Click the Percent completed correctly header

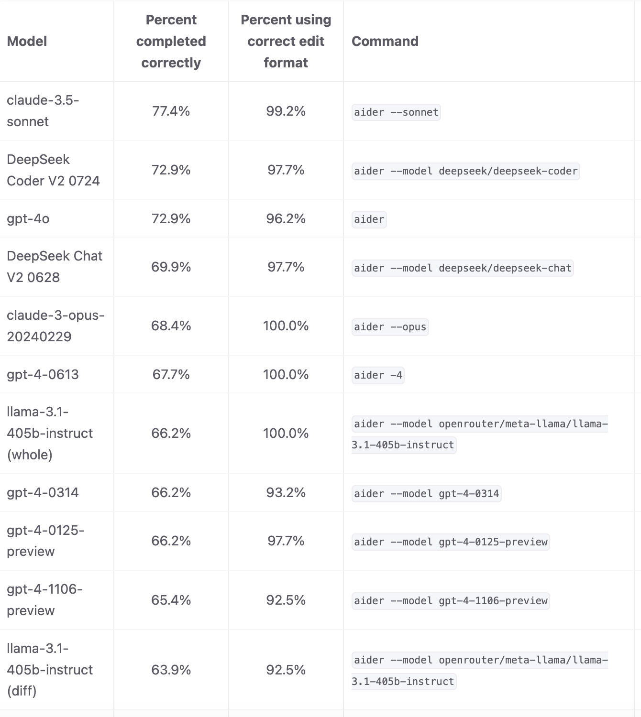pyautogui.click(x=171, y=41)
